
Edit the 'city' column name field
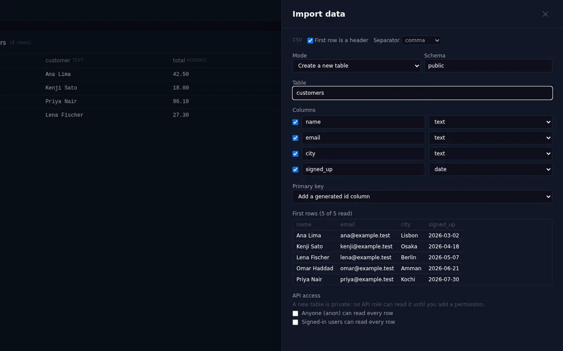(x=363, y=153)
